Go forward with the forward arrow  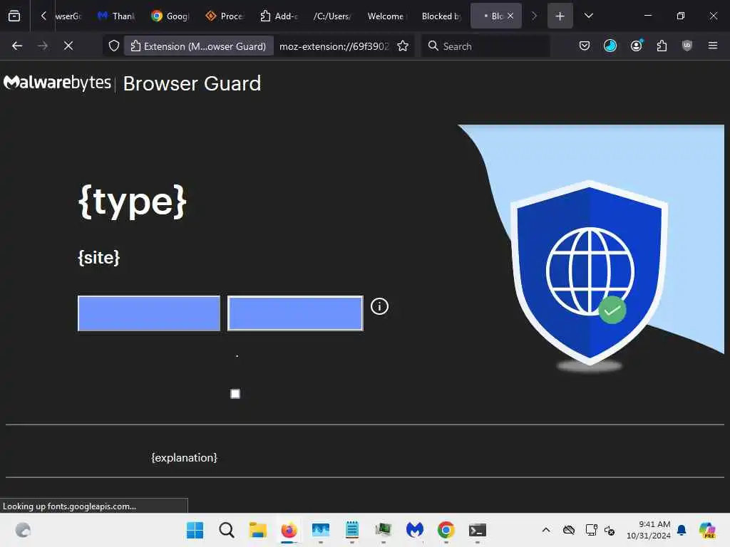(x=42, y=46)
